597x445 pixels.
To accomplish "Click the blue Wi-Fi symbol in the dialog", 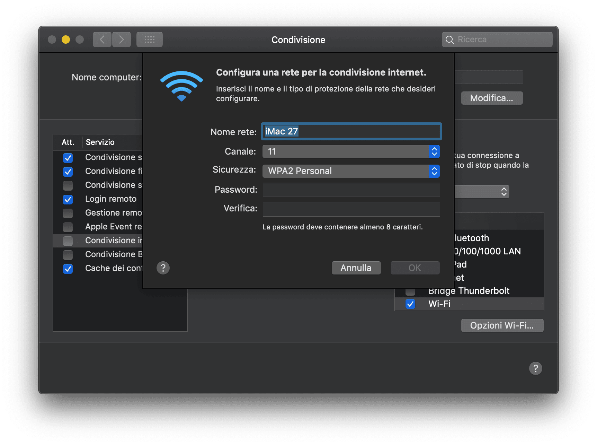I will point(181,86).
